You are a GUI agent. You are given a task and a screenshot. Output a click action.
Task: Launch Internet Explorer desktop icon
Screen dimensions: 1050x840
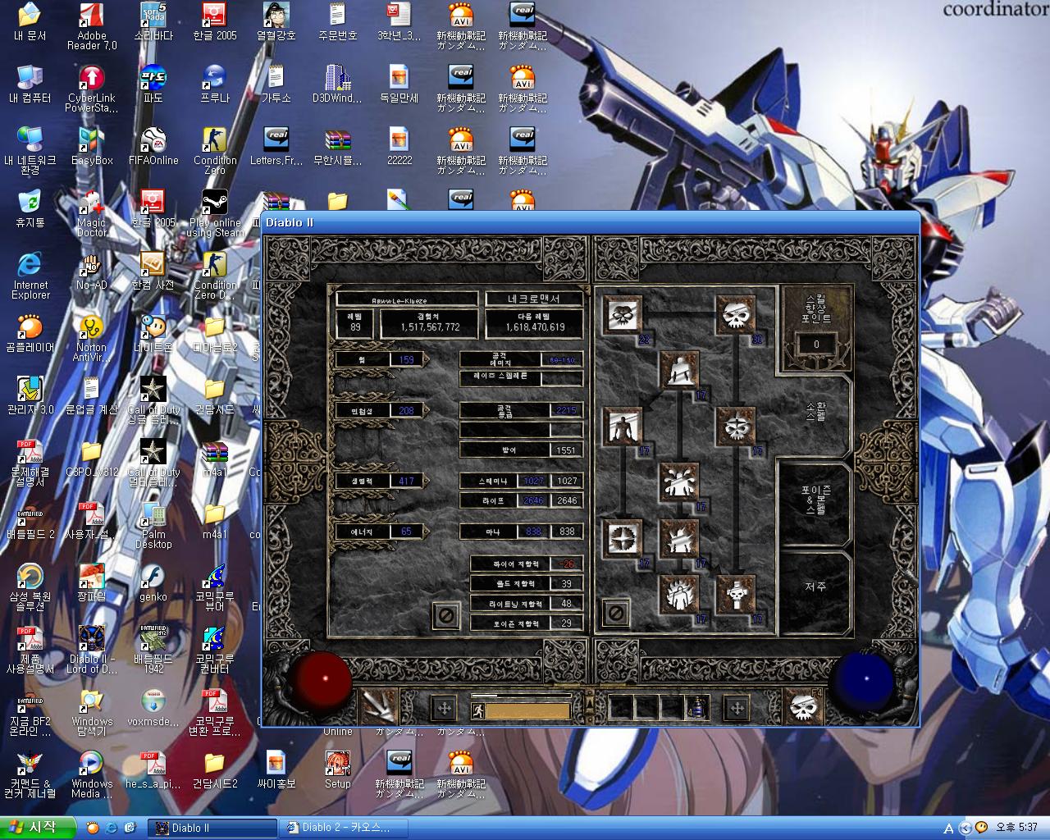point(30,276)
